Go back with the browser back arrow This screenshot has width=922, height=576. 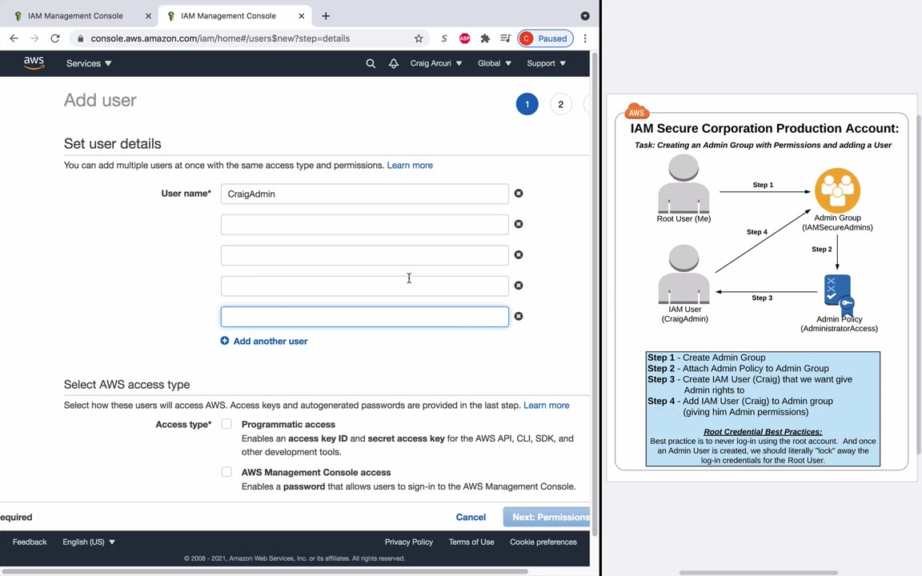[14, 38]
